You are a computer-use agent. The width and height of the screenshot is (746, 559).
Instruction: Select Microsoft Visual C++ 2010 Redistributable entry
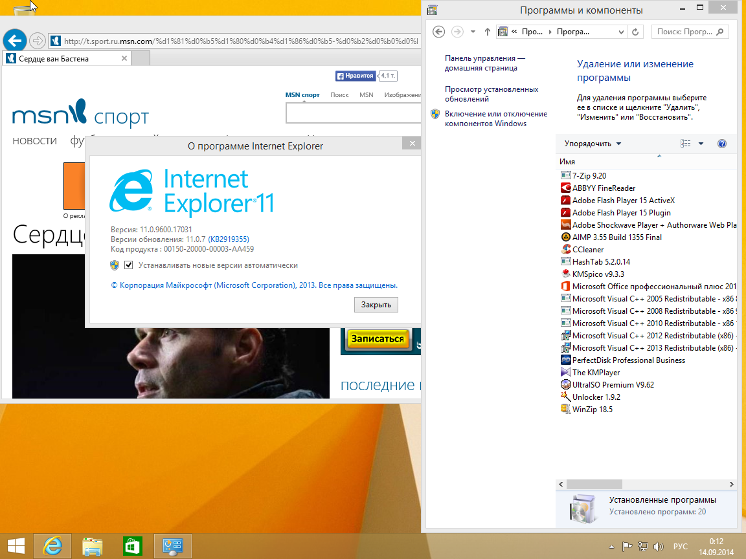649,323
